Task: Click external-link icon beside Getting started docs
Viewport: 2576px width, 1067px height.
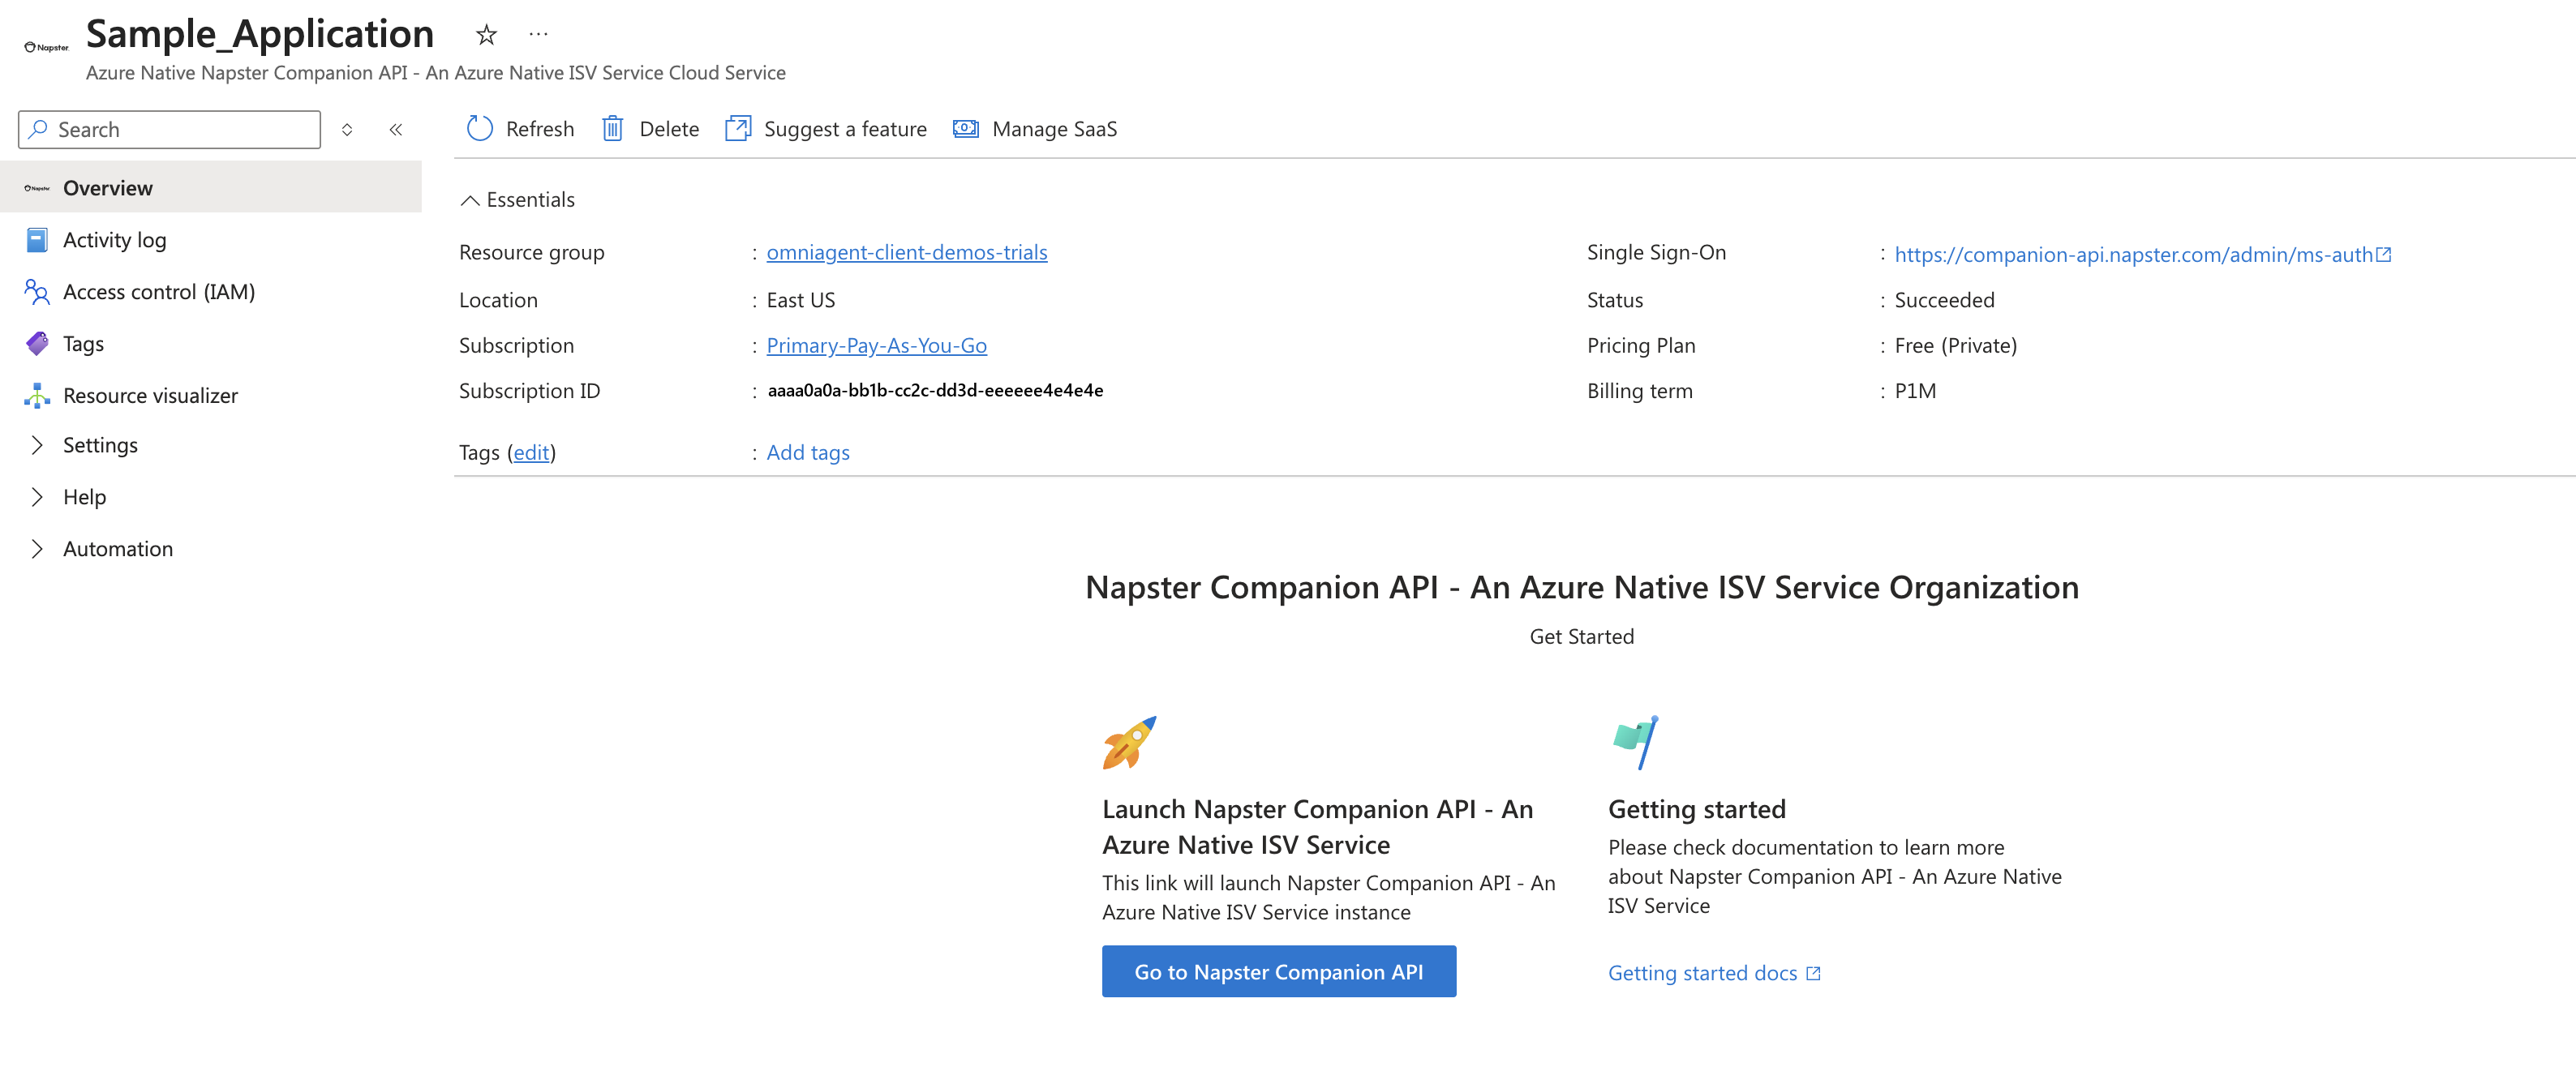Action: tap(1813, 974)
